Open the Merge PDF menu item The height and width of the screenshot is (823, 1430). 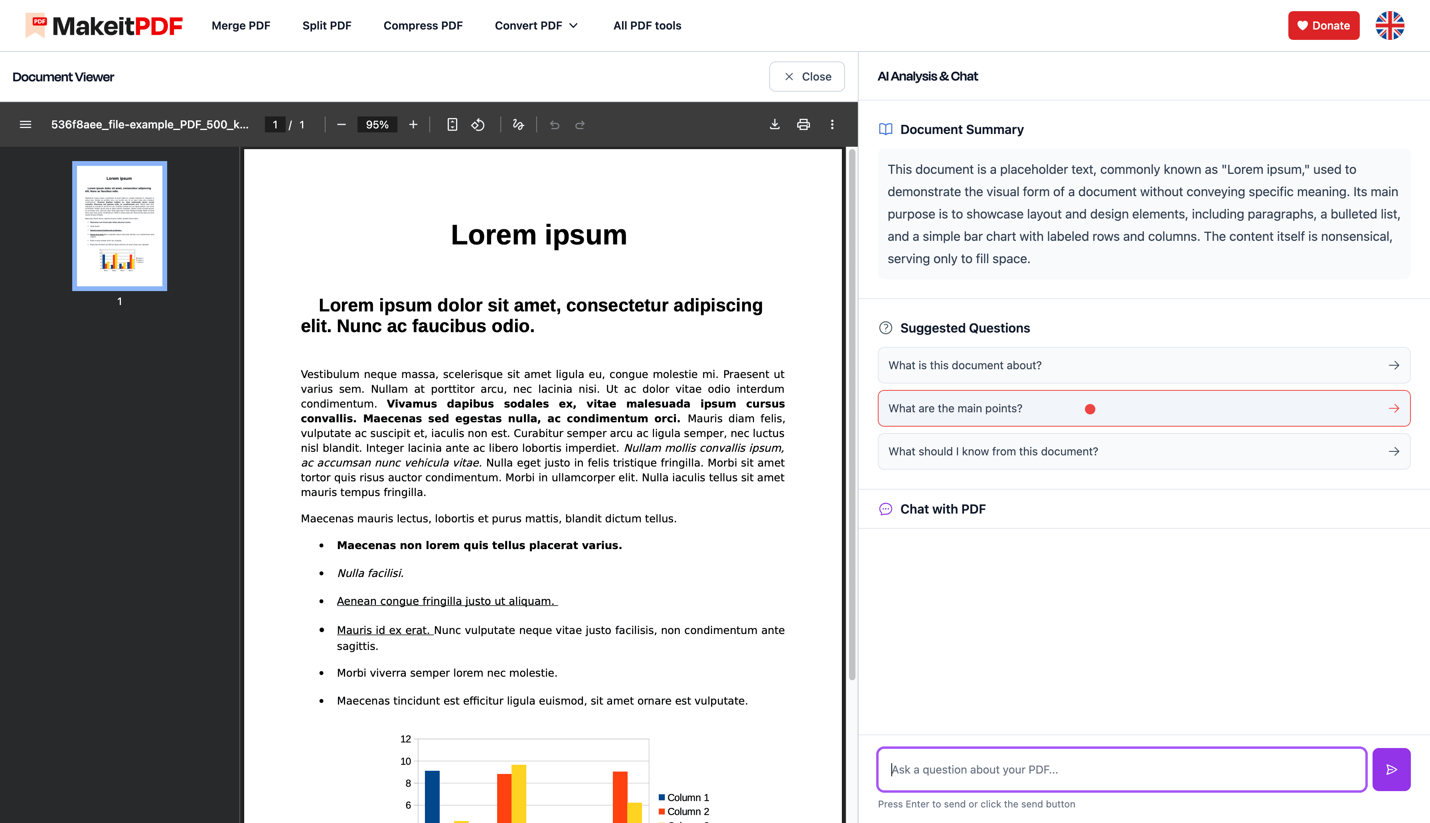point(240,26)
